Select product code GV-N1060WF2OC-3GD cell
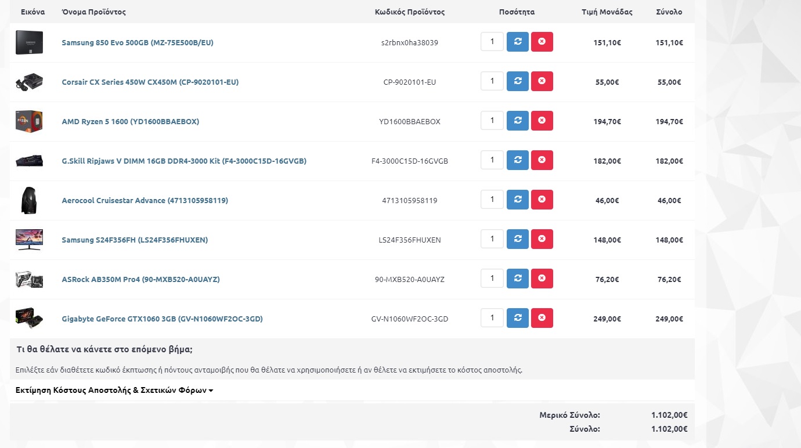Screen dimensions: 801x448 [x=410, y=319]
